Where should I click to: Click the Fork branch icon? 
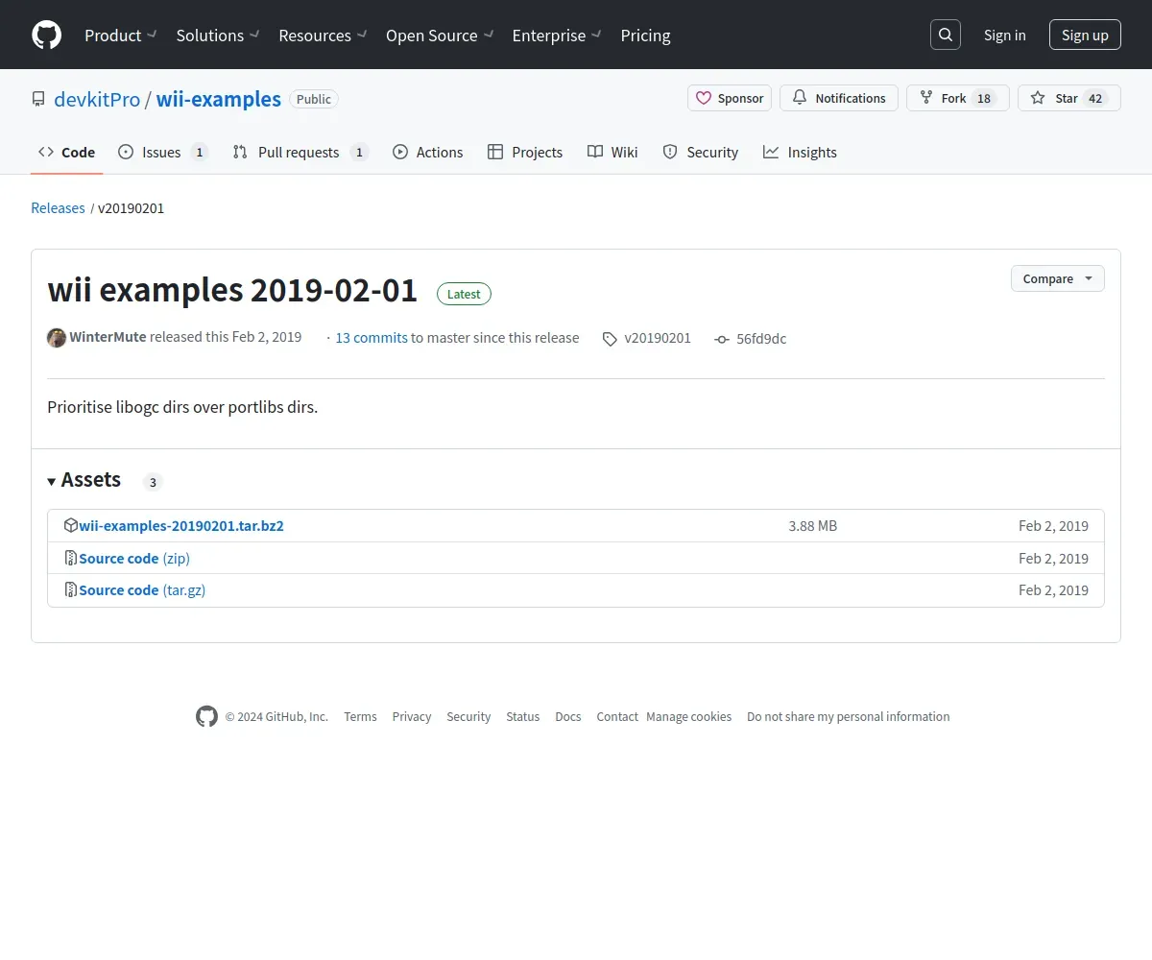[x=926, y=98]
